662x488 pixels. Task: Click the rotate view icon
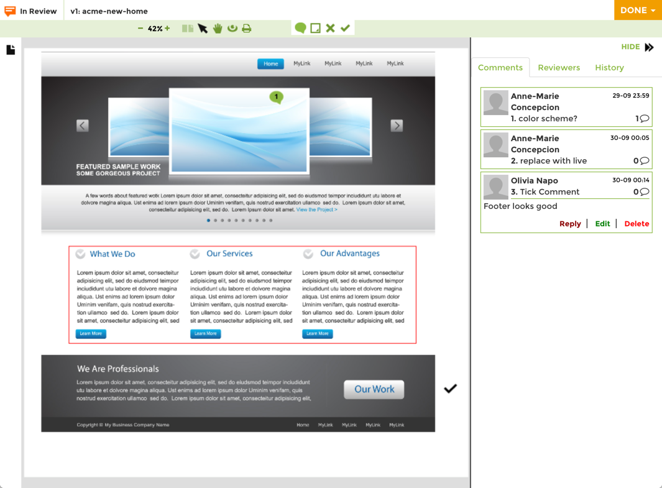click(x=232, y=28)
